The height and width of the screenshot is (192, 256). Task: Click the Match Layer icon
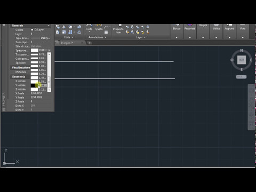tap(148, 32)
